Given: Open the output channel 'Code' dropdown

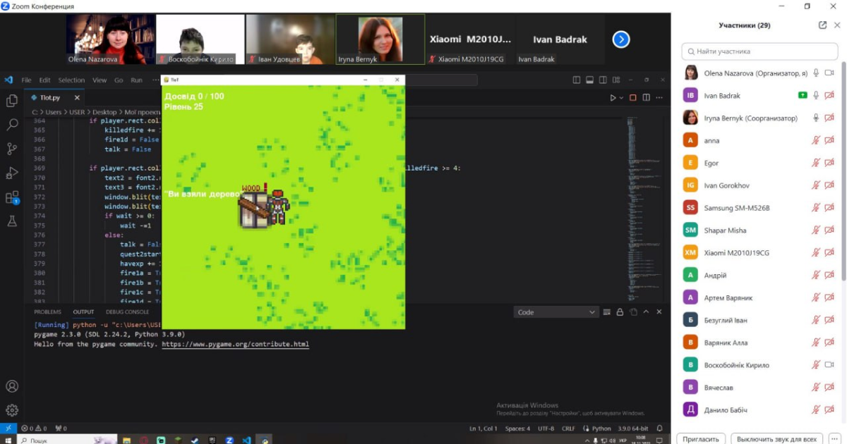Looking at the screenshot, I should point(556,312).
